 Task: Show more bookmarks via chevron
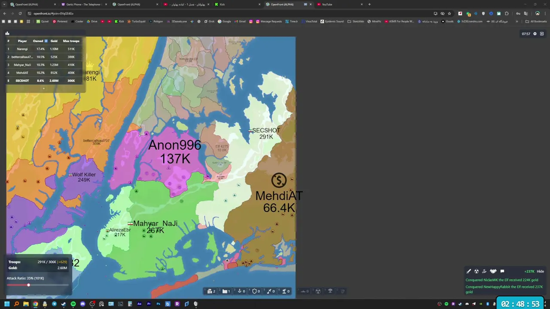pyautogui.click(x=516, y=21)
